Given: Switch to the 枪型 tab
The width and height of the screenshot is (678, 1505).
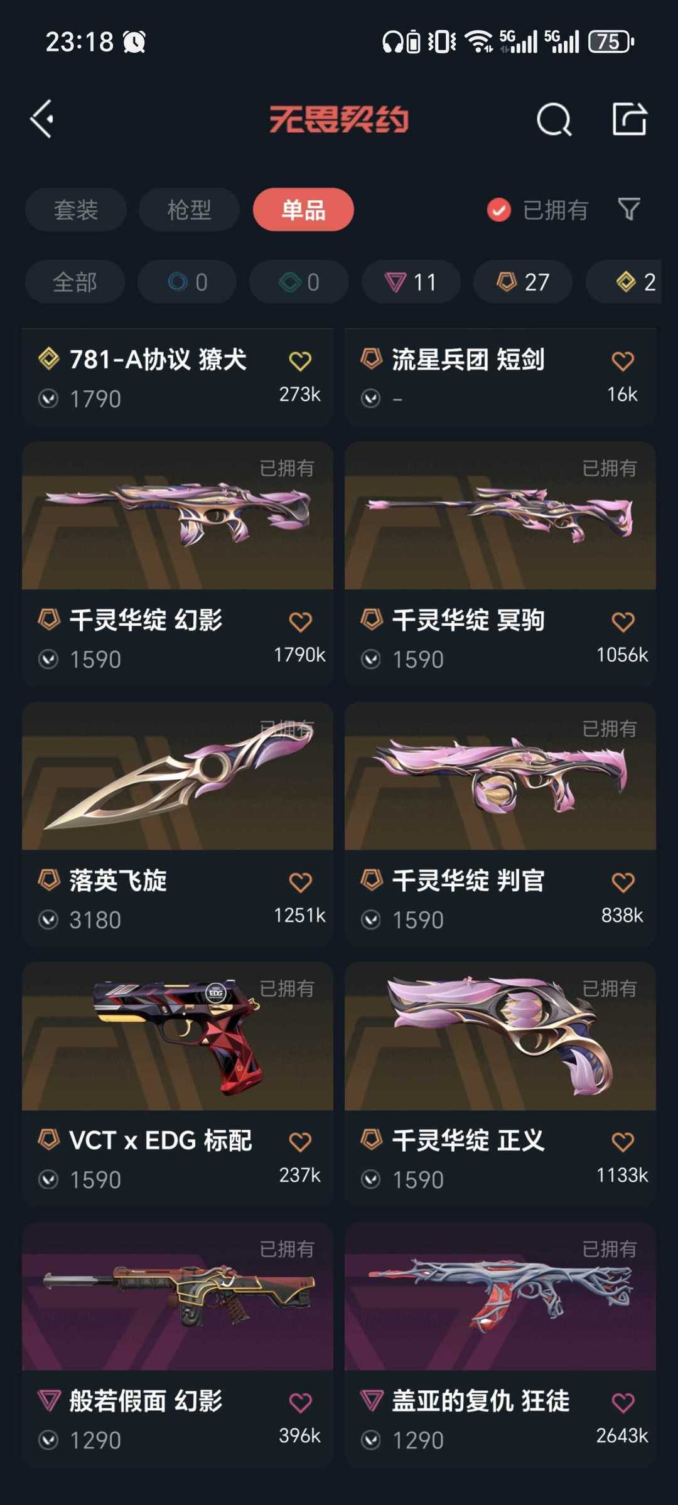Looking at the screenshot, I should (189, 210).
